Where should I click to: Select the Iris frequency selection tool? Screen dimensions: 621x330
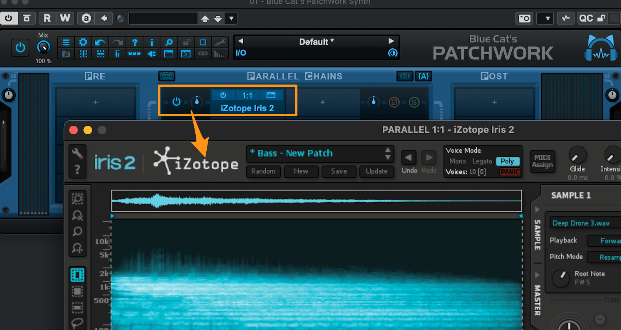(x=77, y=307)
